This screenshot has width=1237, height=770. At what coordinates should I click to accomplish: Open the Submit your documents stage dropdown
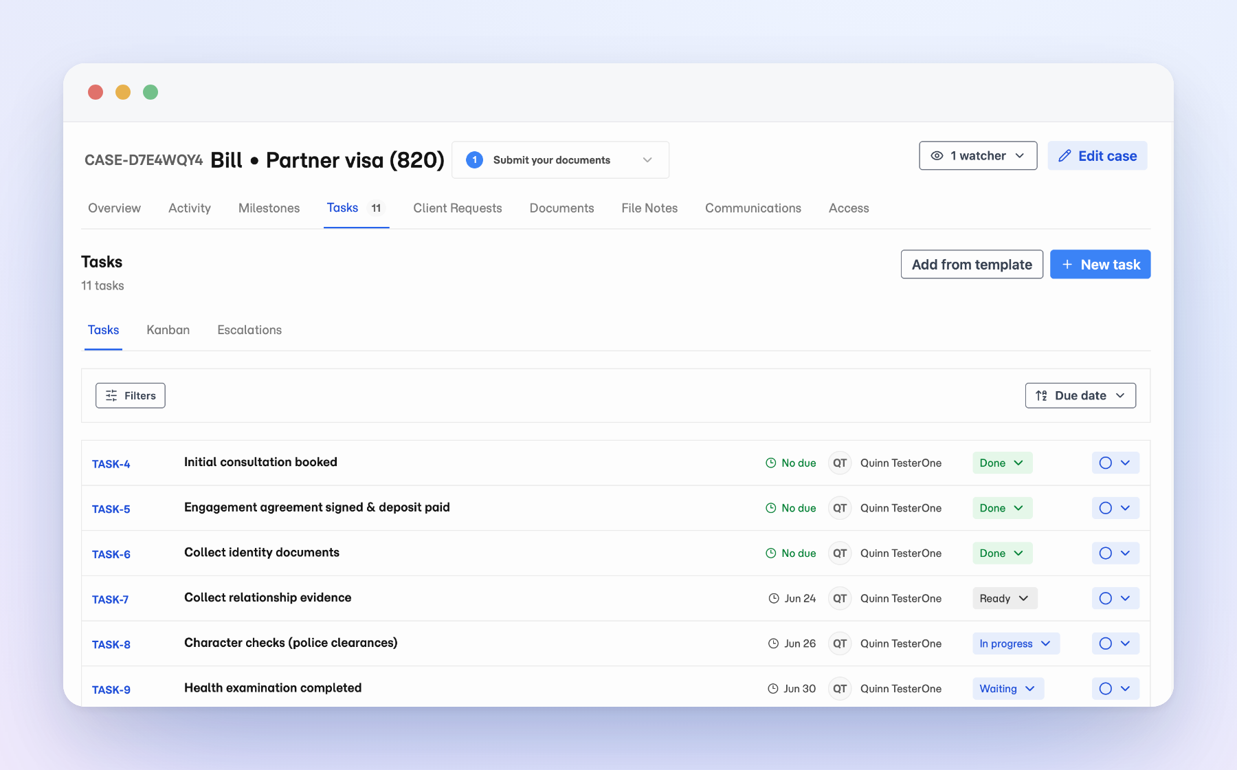pyautogui.click(x=560, y=160)
